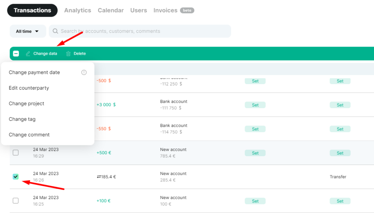Open the Change data menu
Viewport: 374px width, 213px height.
tap(42, 54)
